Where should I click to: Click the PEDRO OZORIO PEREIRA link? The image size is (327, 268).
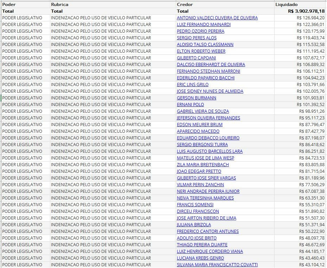coord(200,31)
